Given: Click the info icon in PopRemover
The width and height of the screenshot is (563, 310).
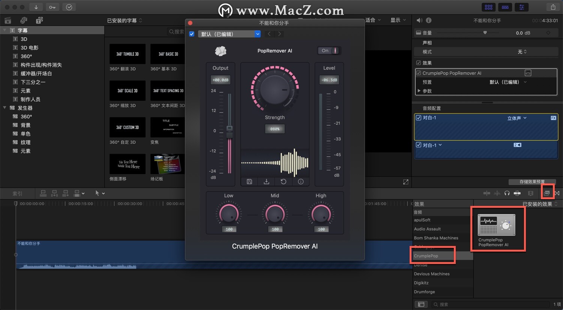Looking at the screenshot, I should click(301, 182).
